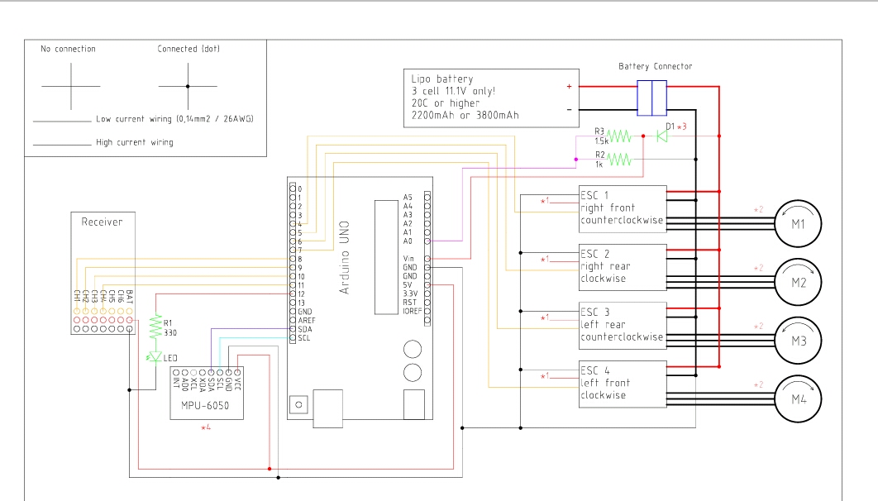Select the ESC 1 right front block
Image resolution: width=878 pixels, height=501 pixels.
pyautogui.click(x=623, y=209)
